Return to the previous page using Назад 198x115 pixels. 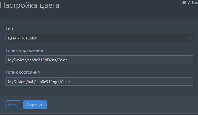coord(13,105)
